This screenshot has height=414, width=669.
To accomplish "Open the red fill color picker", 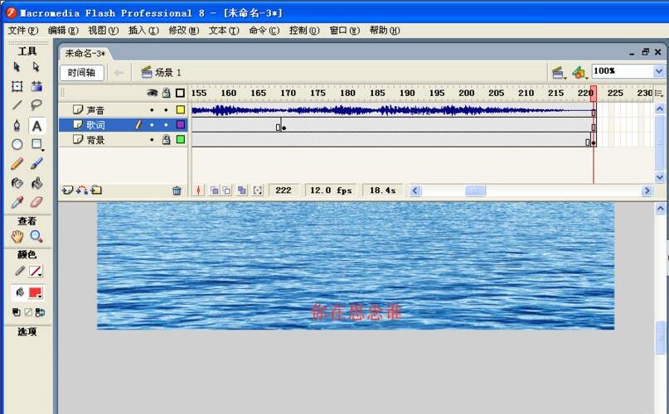I will coord(35,292).
